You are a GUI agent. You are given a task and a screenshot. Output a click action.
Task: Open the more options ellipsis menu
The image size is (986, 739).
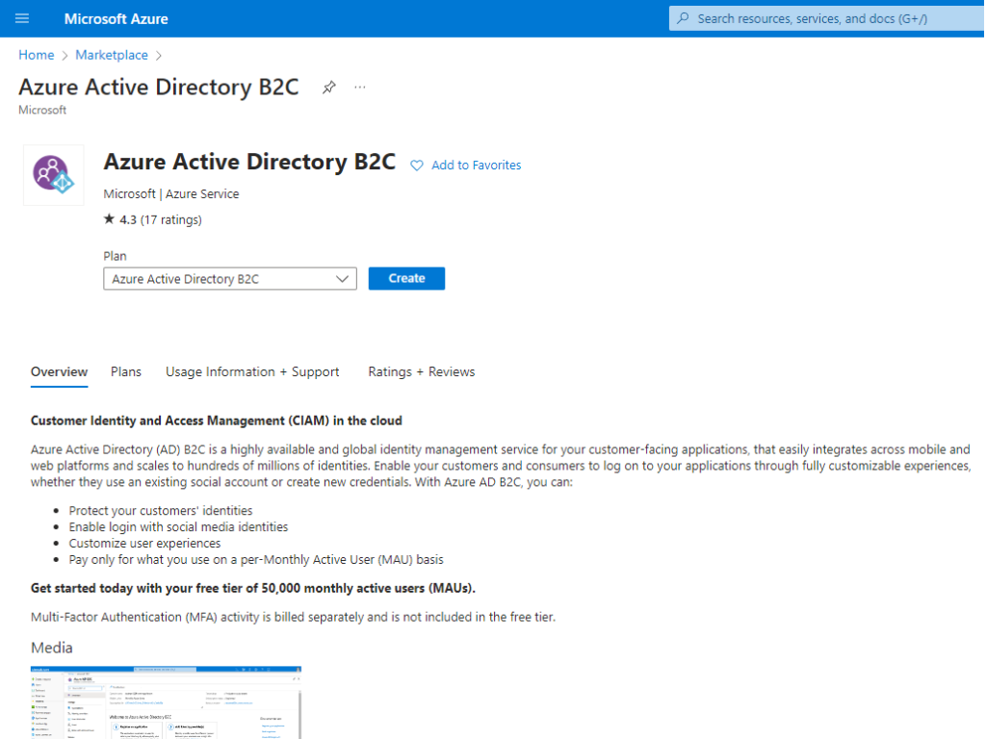pos(360,88)
